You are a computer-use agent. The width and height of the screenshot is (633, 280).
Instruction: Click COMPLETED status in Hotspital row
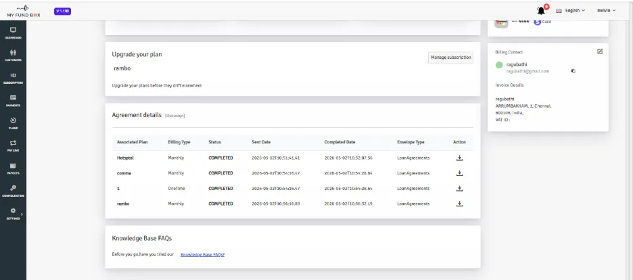(x=220, y=158)
